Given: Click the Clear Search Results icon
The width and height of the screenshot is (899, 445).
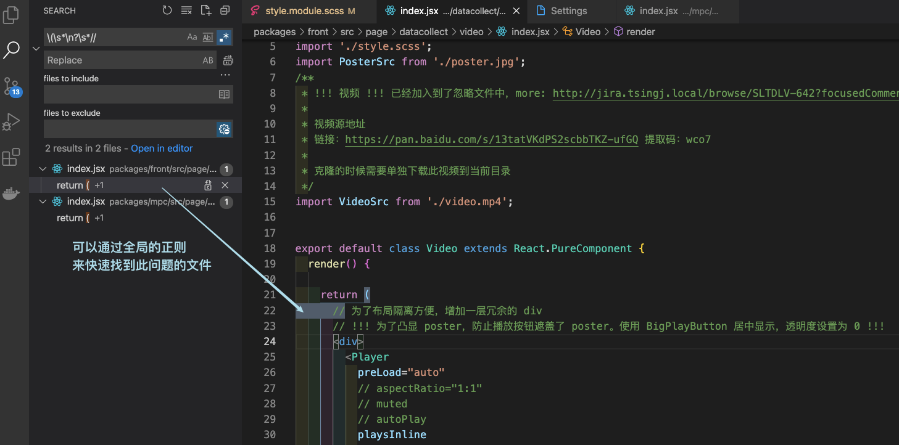Looking at the screenshot, I should click(x=186, y=10).
